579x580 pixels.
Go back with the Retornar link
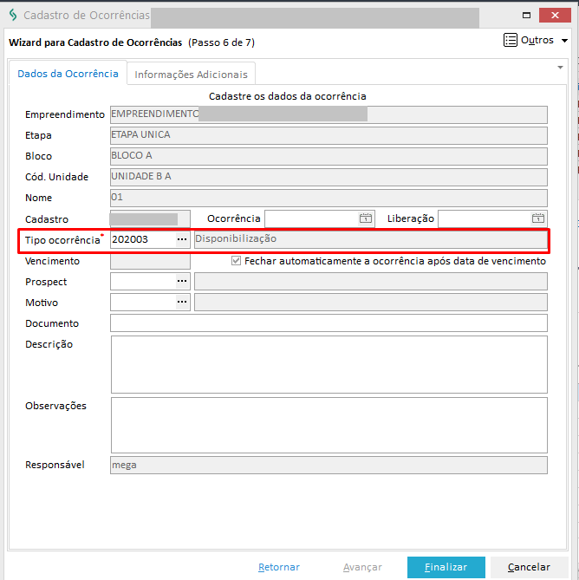click(x=278, y=567)
